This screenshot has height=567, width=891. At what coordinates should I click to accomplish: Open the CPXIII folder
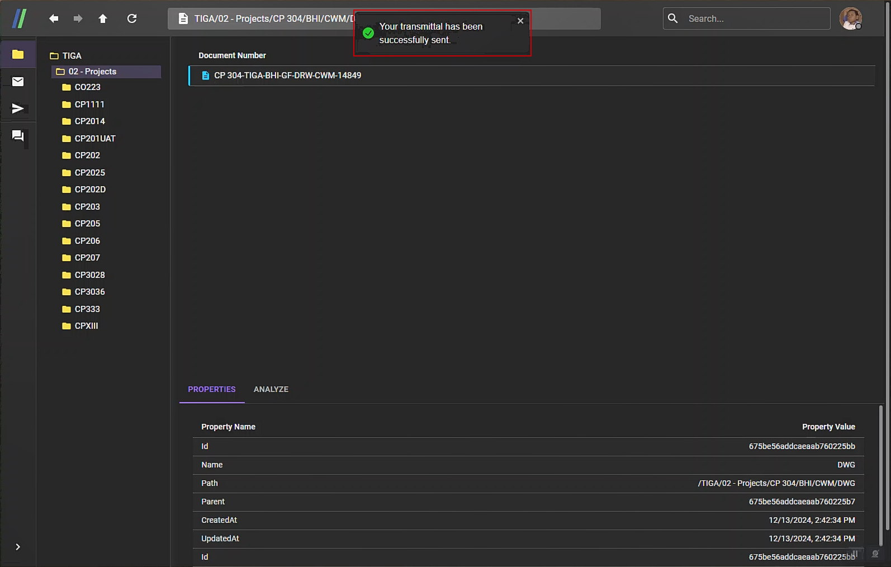(x=86, y=326)
